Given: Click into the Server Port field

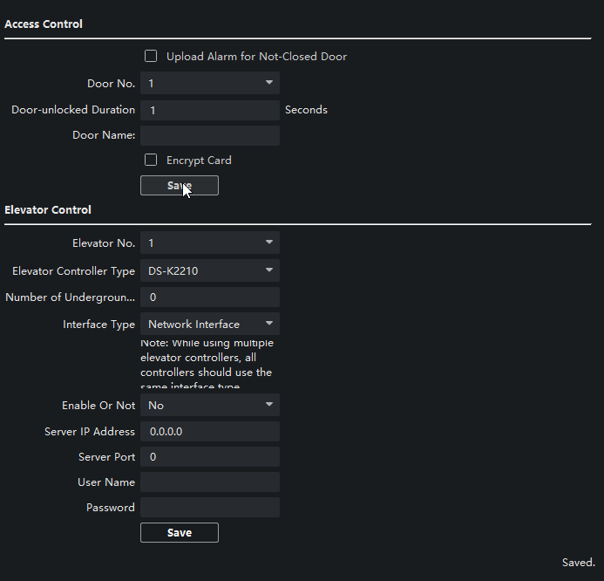Looking at the screenshot, I should tap(209, 457).
